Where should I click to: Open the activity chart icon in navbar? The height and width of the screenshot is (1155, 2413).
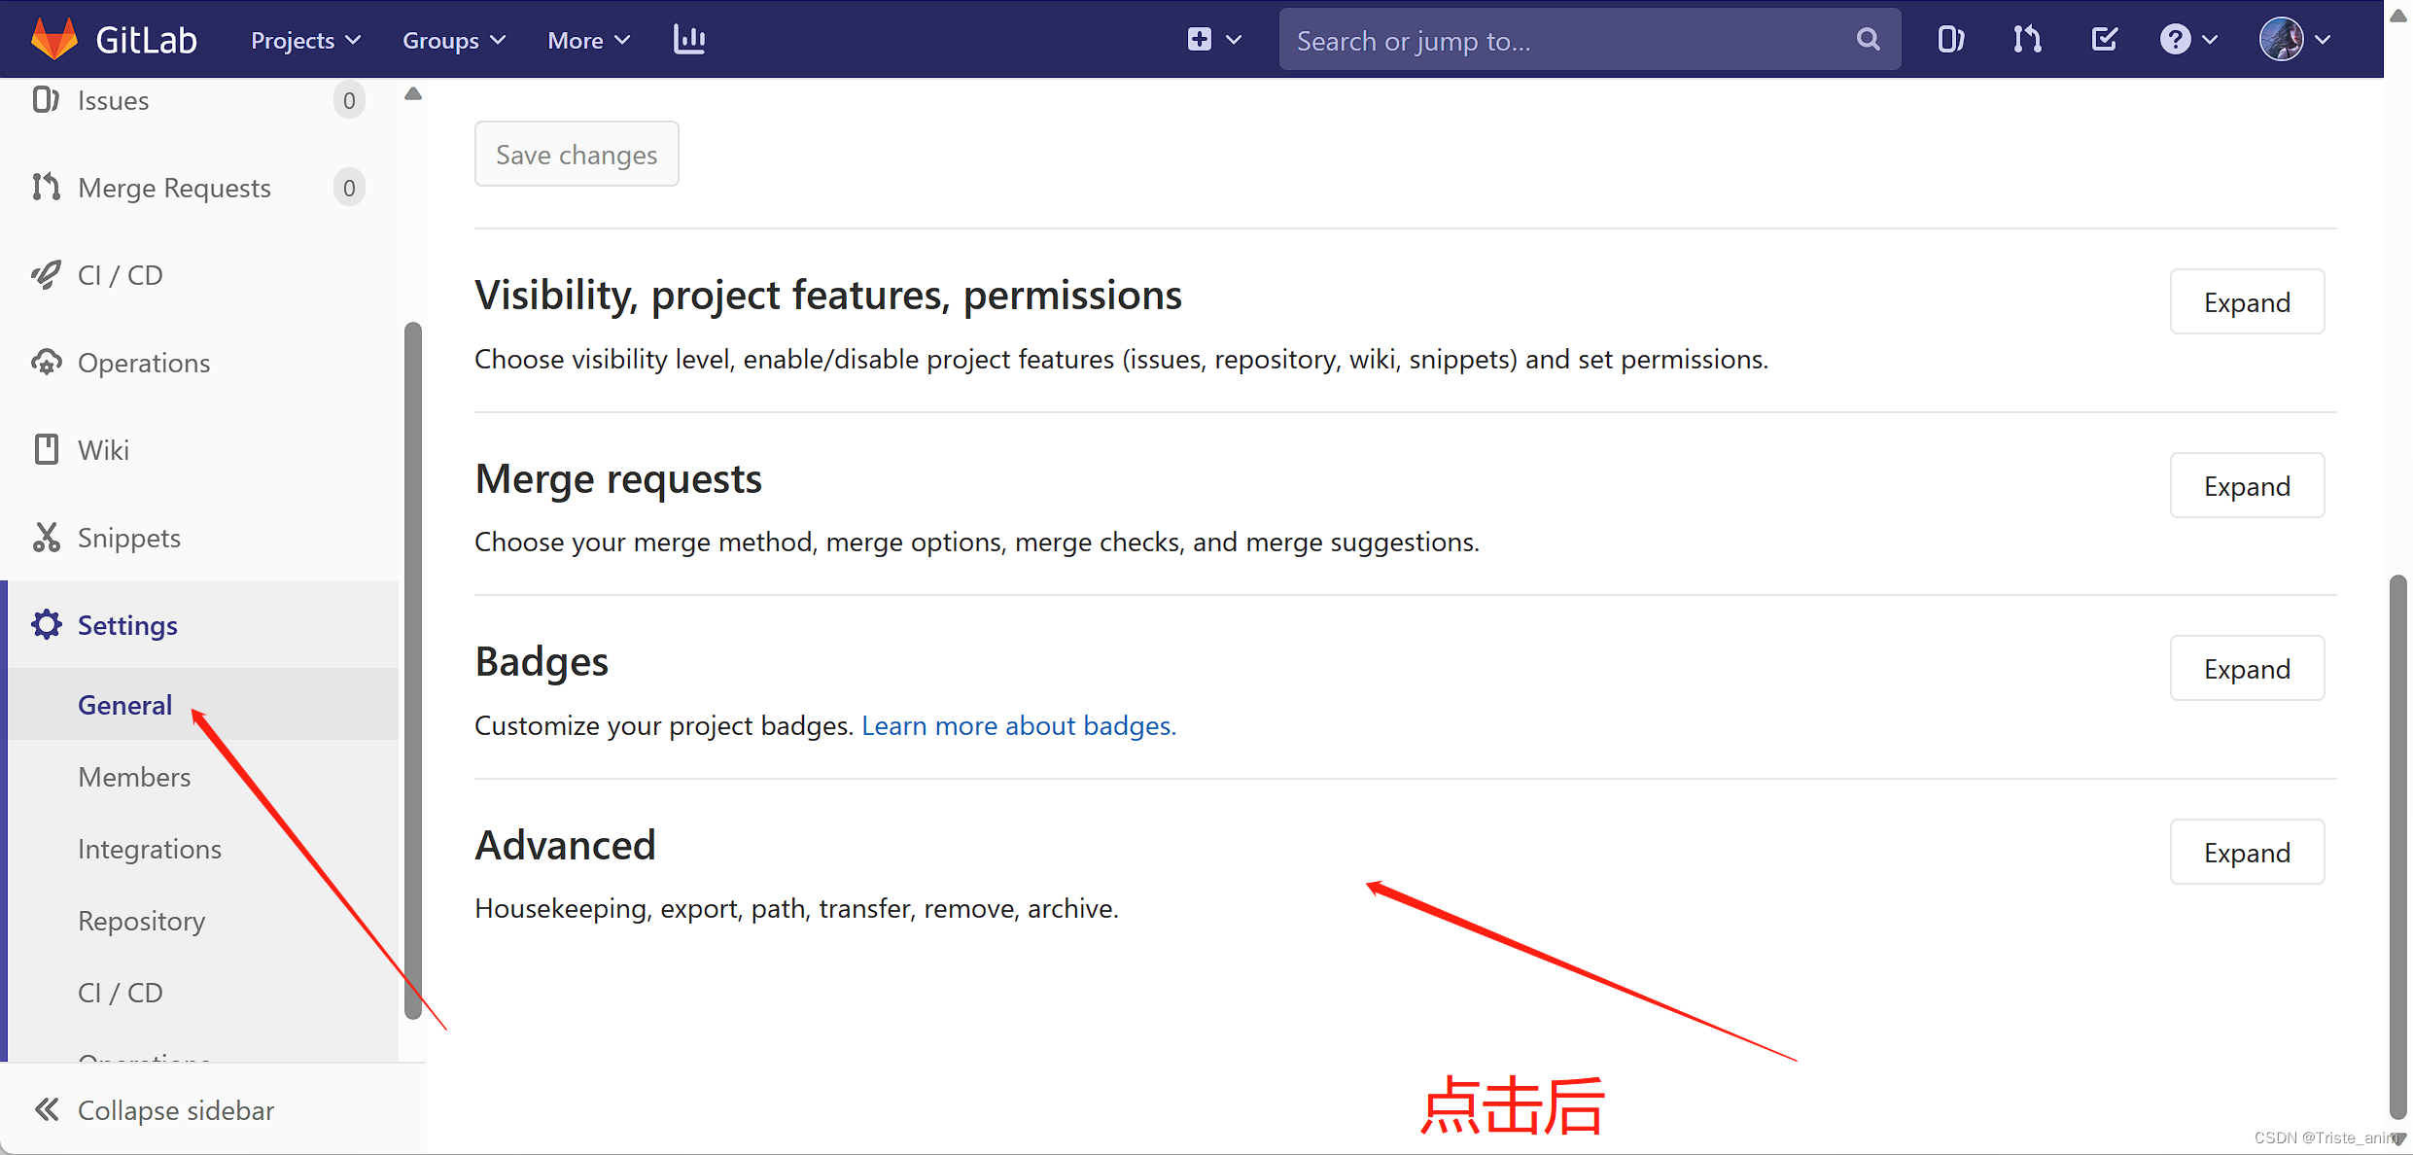pyautogui.click(x=689, y=40)
